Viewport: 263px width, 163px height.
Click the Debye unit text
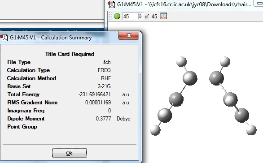[123, 119]
